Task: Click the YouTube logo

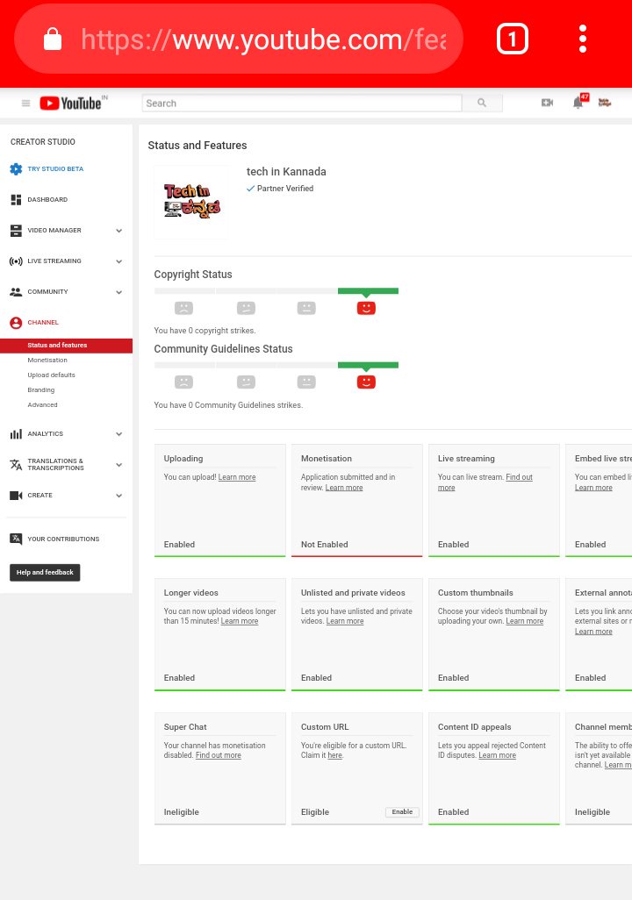Action: 73,103
